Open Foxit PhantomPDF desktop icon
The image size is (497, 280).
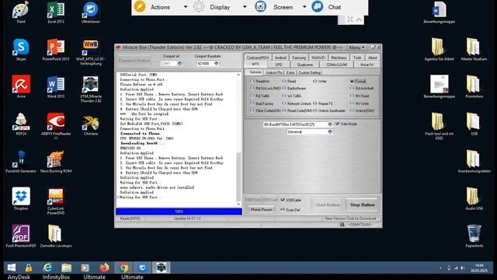point(21,236)
